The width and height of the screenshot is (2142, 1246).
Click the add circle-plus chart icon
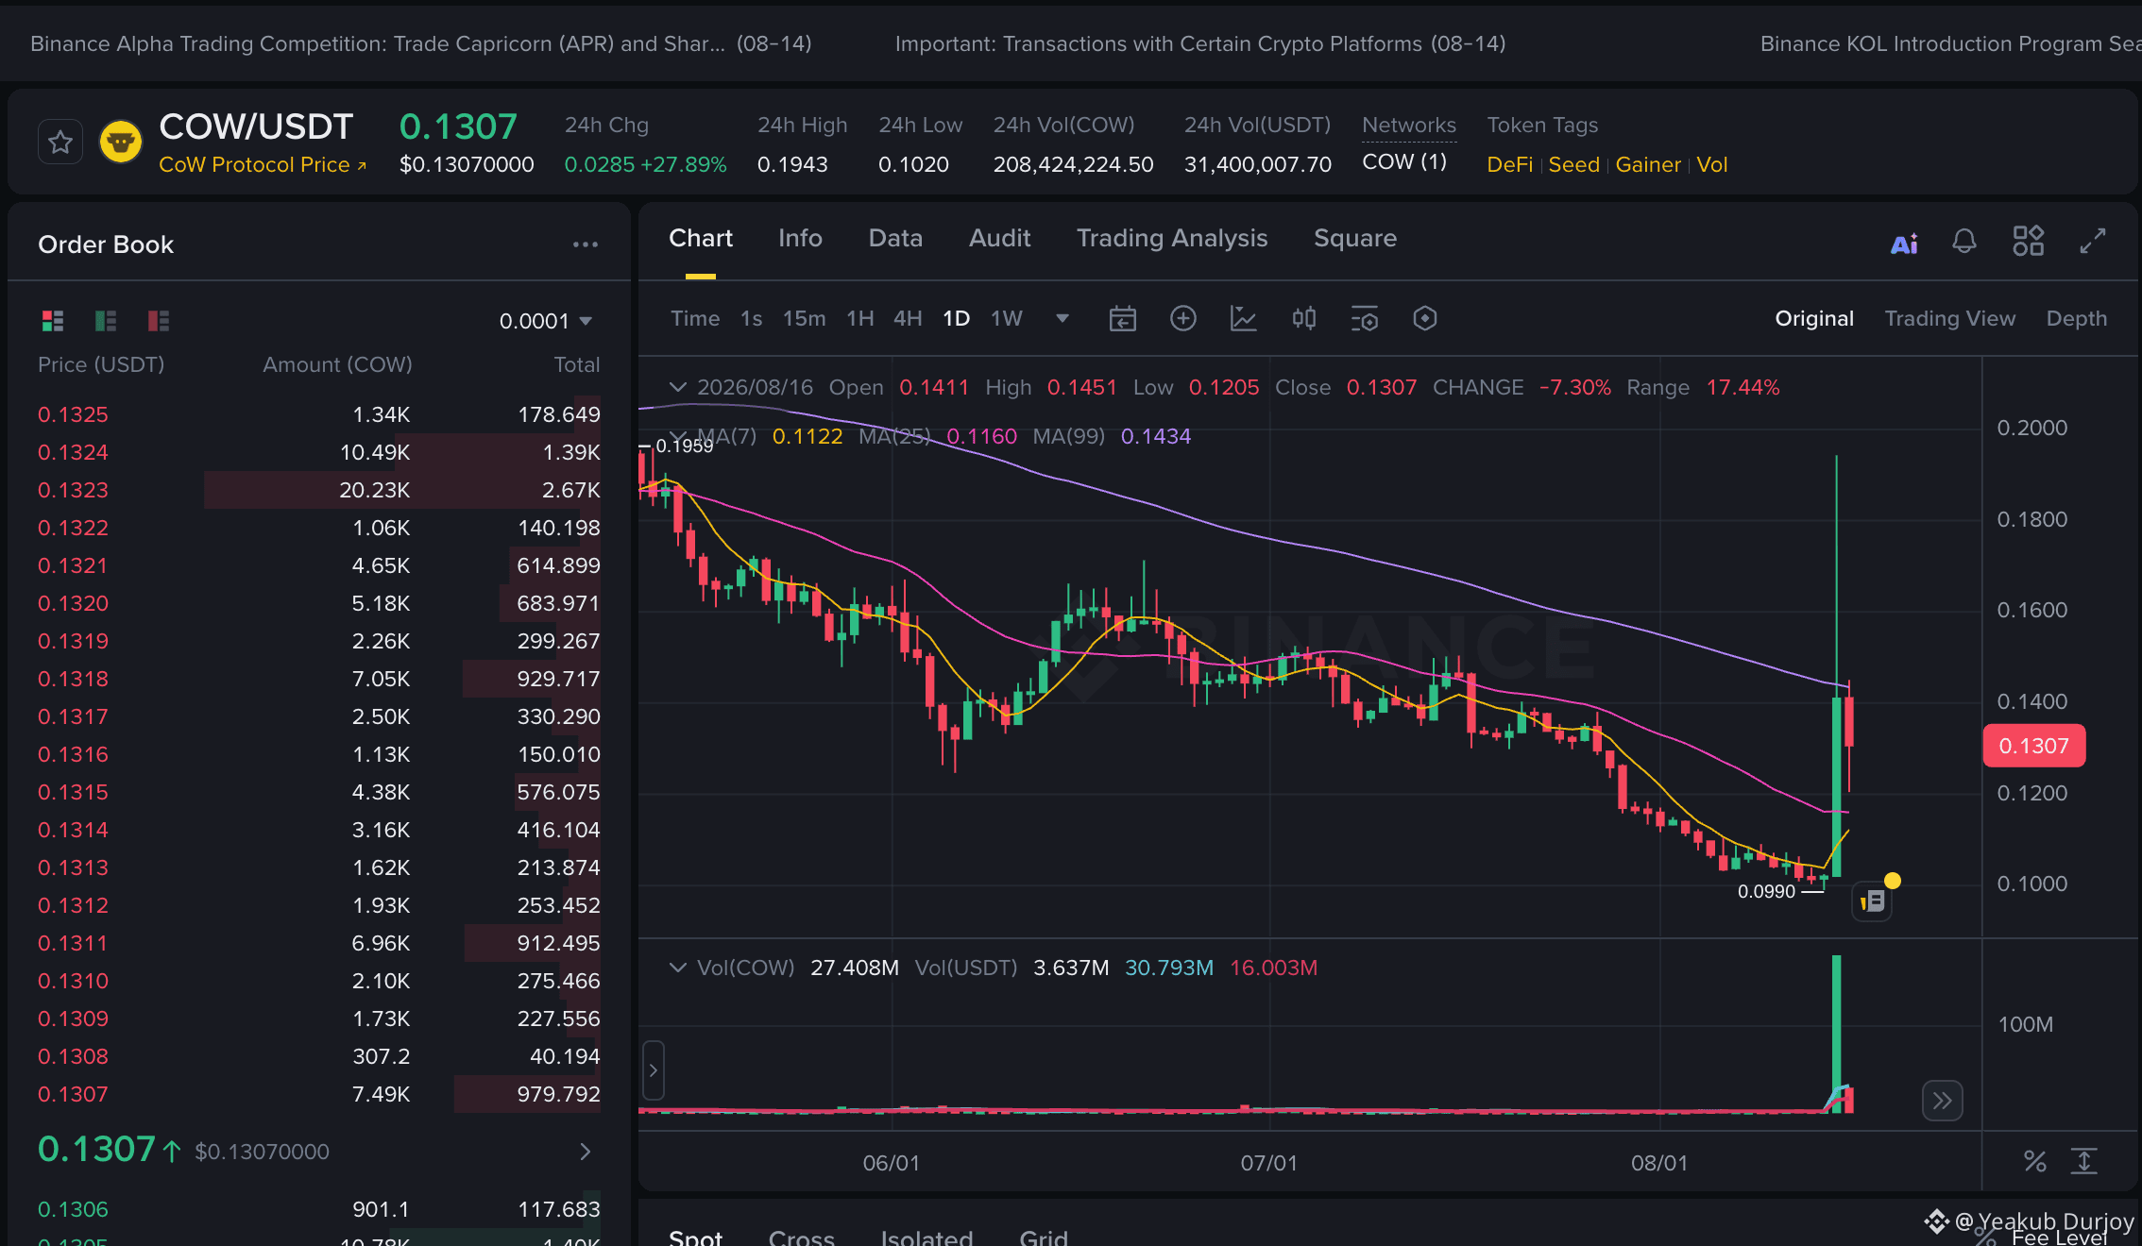pos(1183,319)
